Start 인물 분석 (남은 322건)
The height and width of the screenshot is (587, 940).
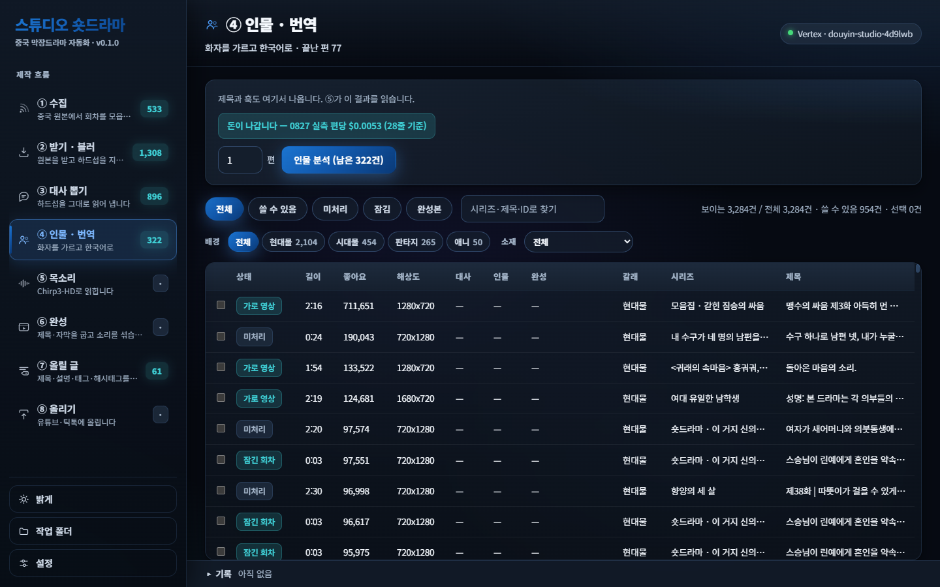[339, 160]
